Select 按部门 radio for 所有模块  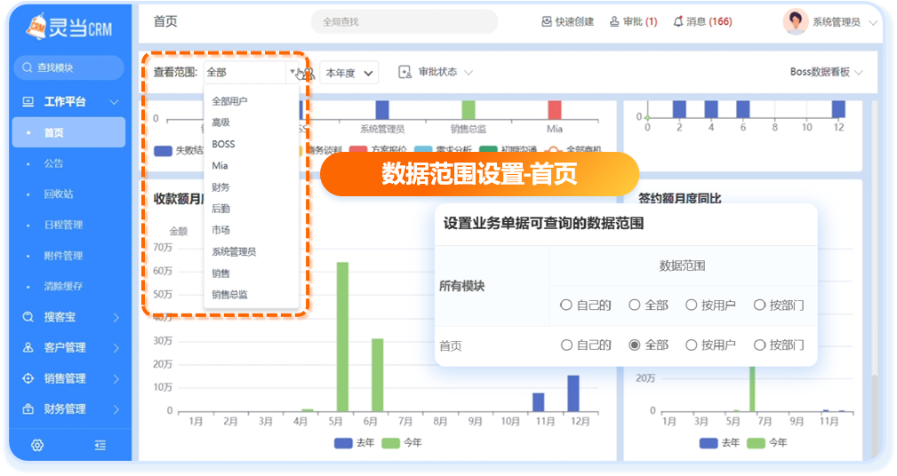(x=759, y=305)
